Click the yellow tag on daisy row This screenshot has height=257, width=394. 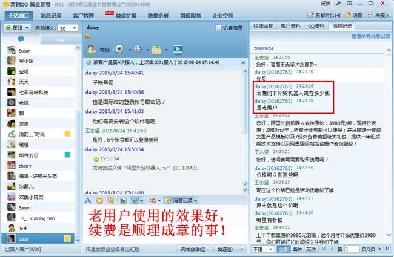pyautogui.click(x=67, y=238)
